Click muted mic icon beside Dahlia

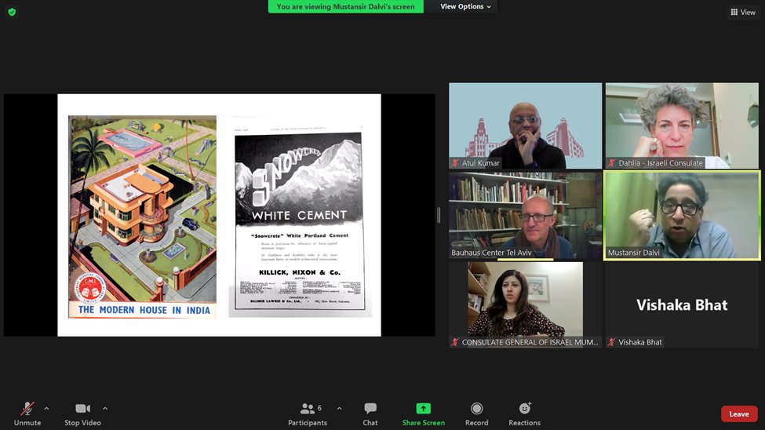pyautogui.click(x=612, y=163)
